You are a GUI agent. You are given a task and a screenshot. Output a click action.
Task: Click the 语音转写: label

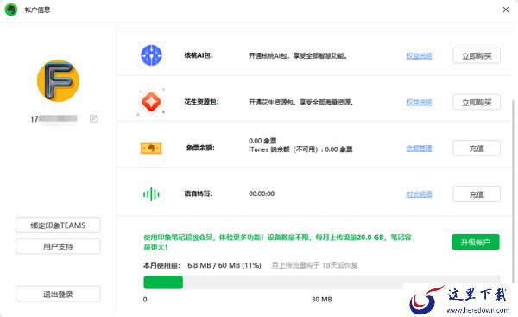(199, 193)
